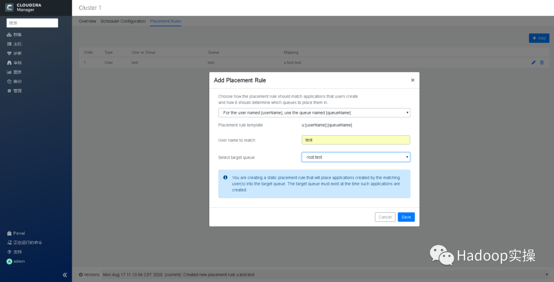Click the Cloudera Manager logo icon
This screenshot has width=554, height=282.
click(x=10, y=7)
